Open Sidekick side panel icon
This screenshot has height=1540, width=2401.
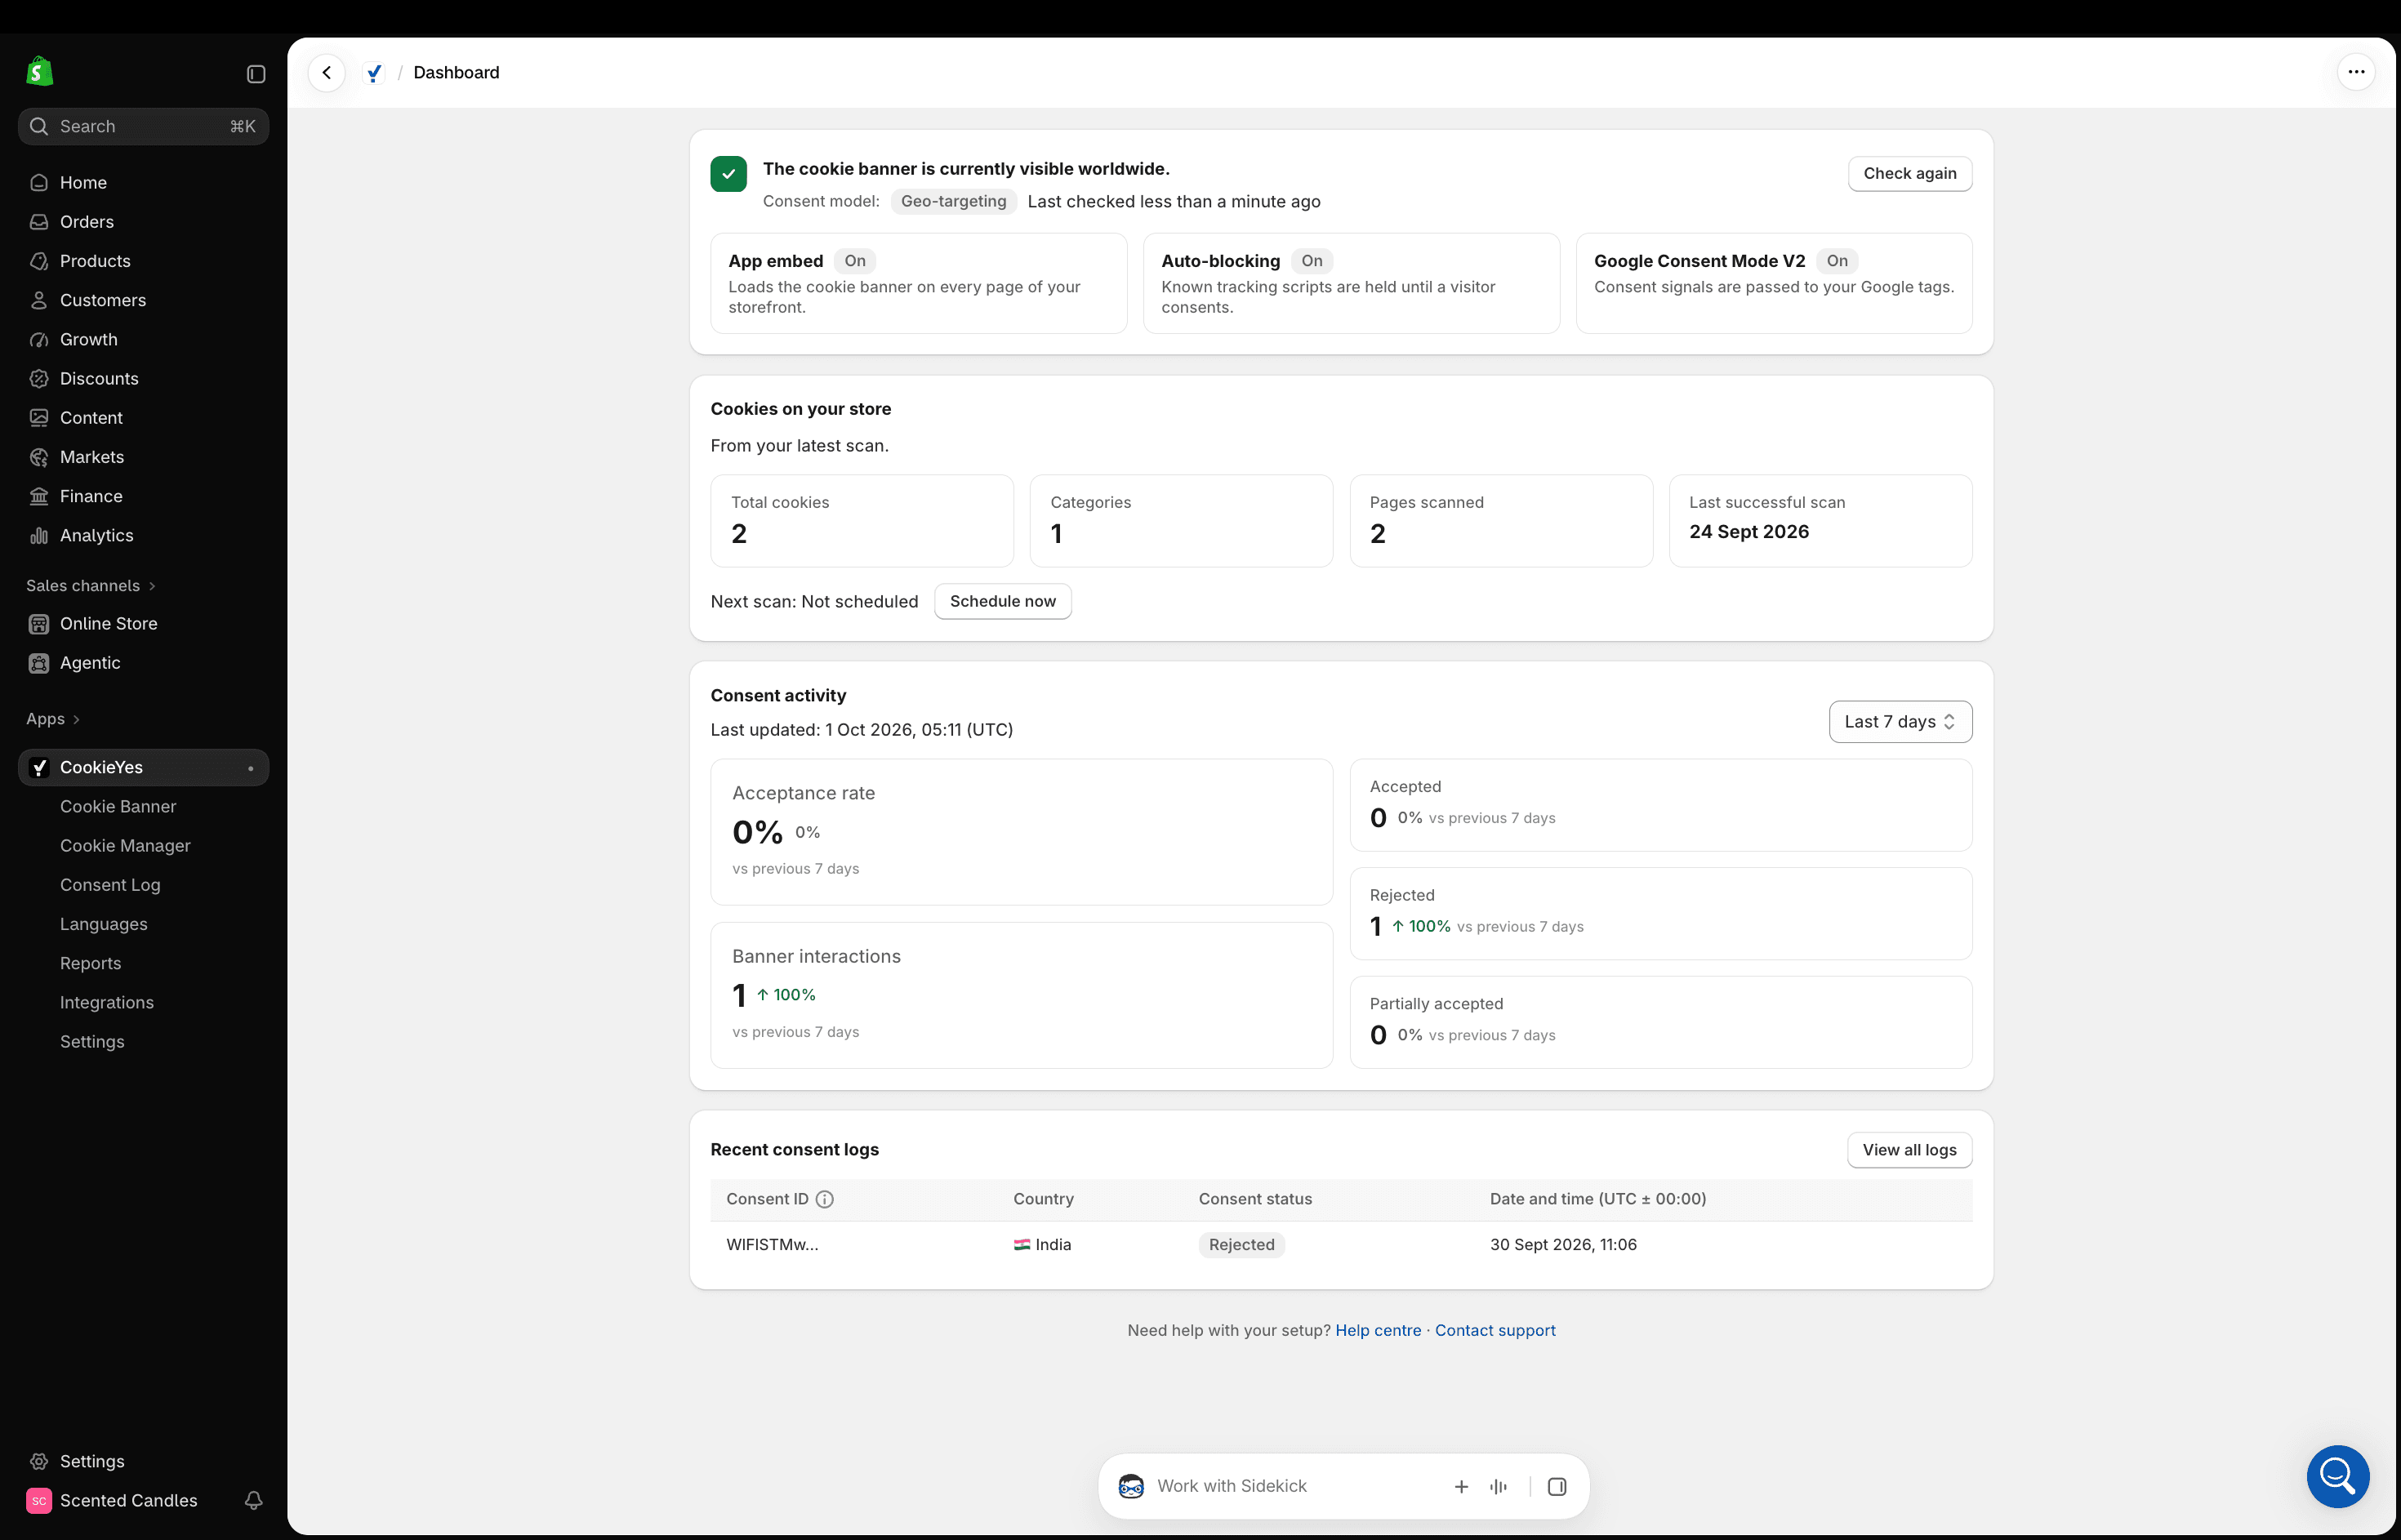(x=1557, y=1487)
